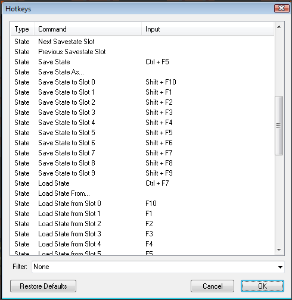Select the Load State command row

pyautogui.click(x=142, y=183)
